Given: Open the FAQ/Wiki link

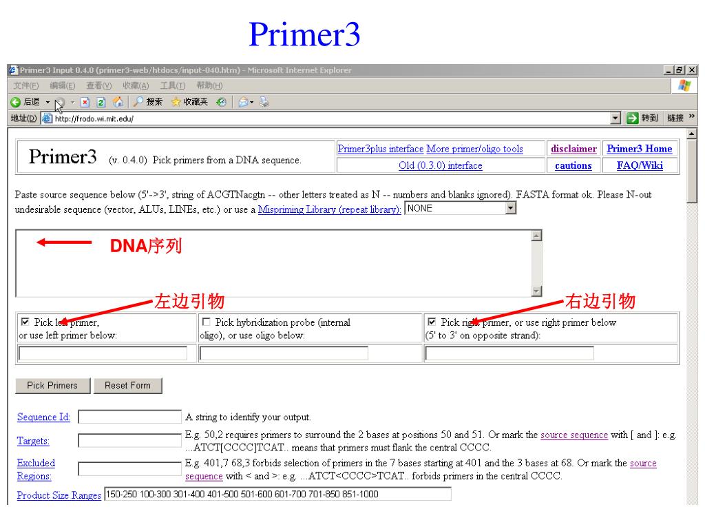Looking at the screenshot, I should pos(640,165).
